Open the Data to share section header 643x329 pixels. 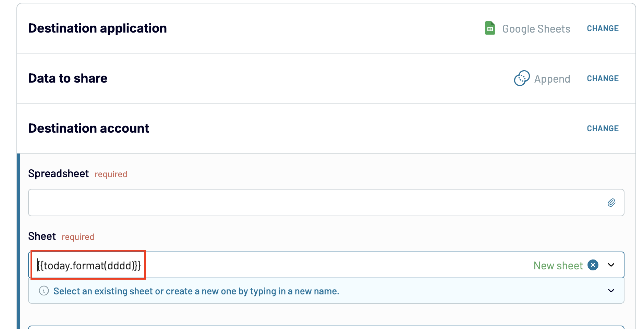click(x=68, y=78)
